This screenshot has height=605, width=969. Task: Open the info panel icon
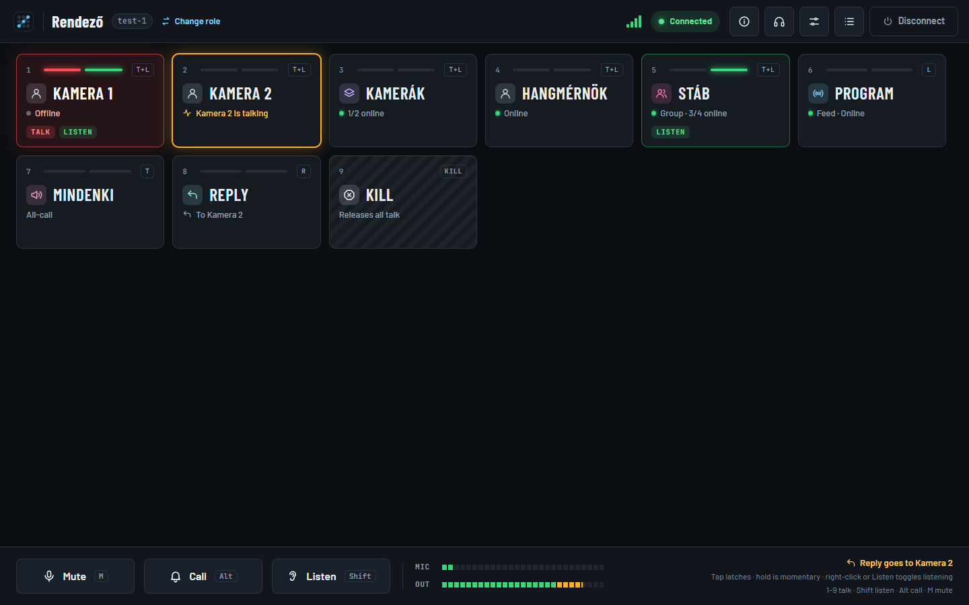744,22
